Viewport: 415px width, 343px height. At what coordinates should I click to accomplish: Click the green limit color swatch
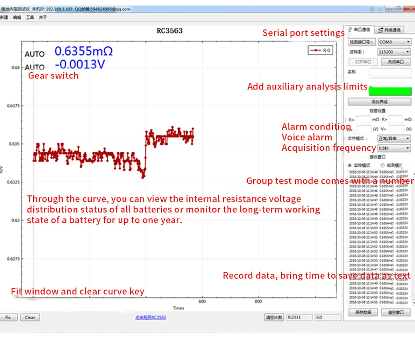[x=390, y=91]
